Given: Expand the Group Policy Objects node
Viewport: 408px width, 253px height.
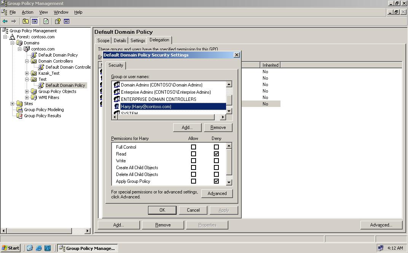Looking at the screenshot, I should [27, 91].
